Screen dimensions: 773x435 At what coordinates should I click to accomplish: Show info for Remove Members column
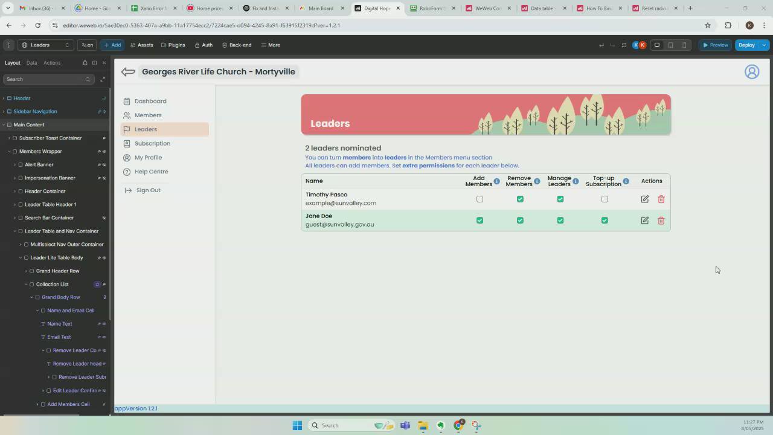[537, 181]
